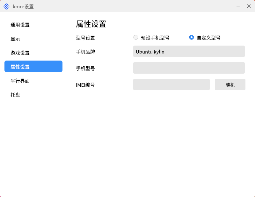Image resolution: width=255 pixels, height=197 pixels.
Task: Click the KMRE app icon in titlebar
Action: coord(6,6)
